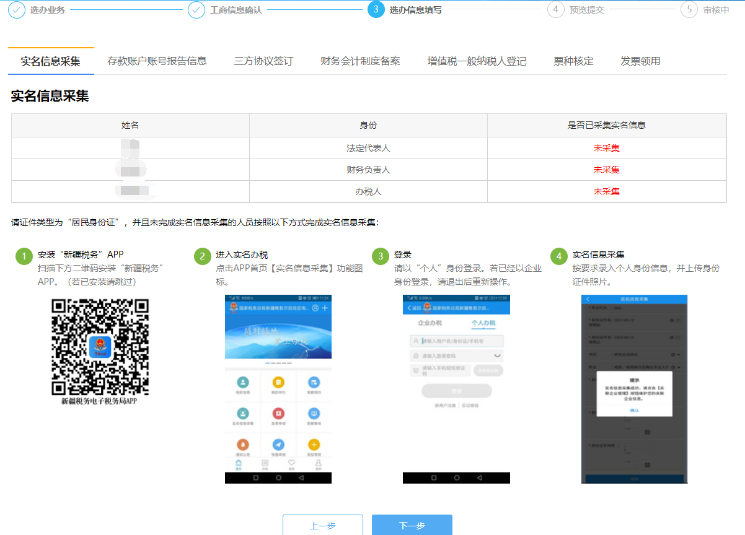The width and height of the screenshot is (745, 535).
Task: Click the user profile icon in app header
Action: [315, 308]
